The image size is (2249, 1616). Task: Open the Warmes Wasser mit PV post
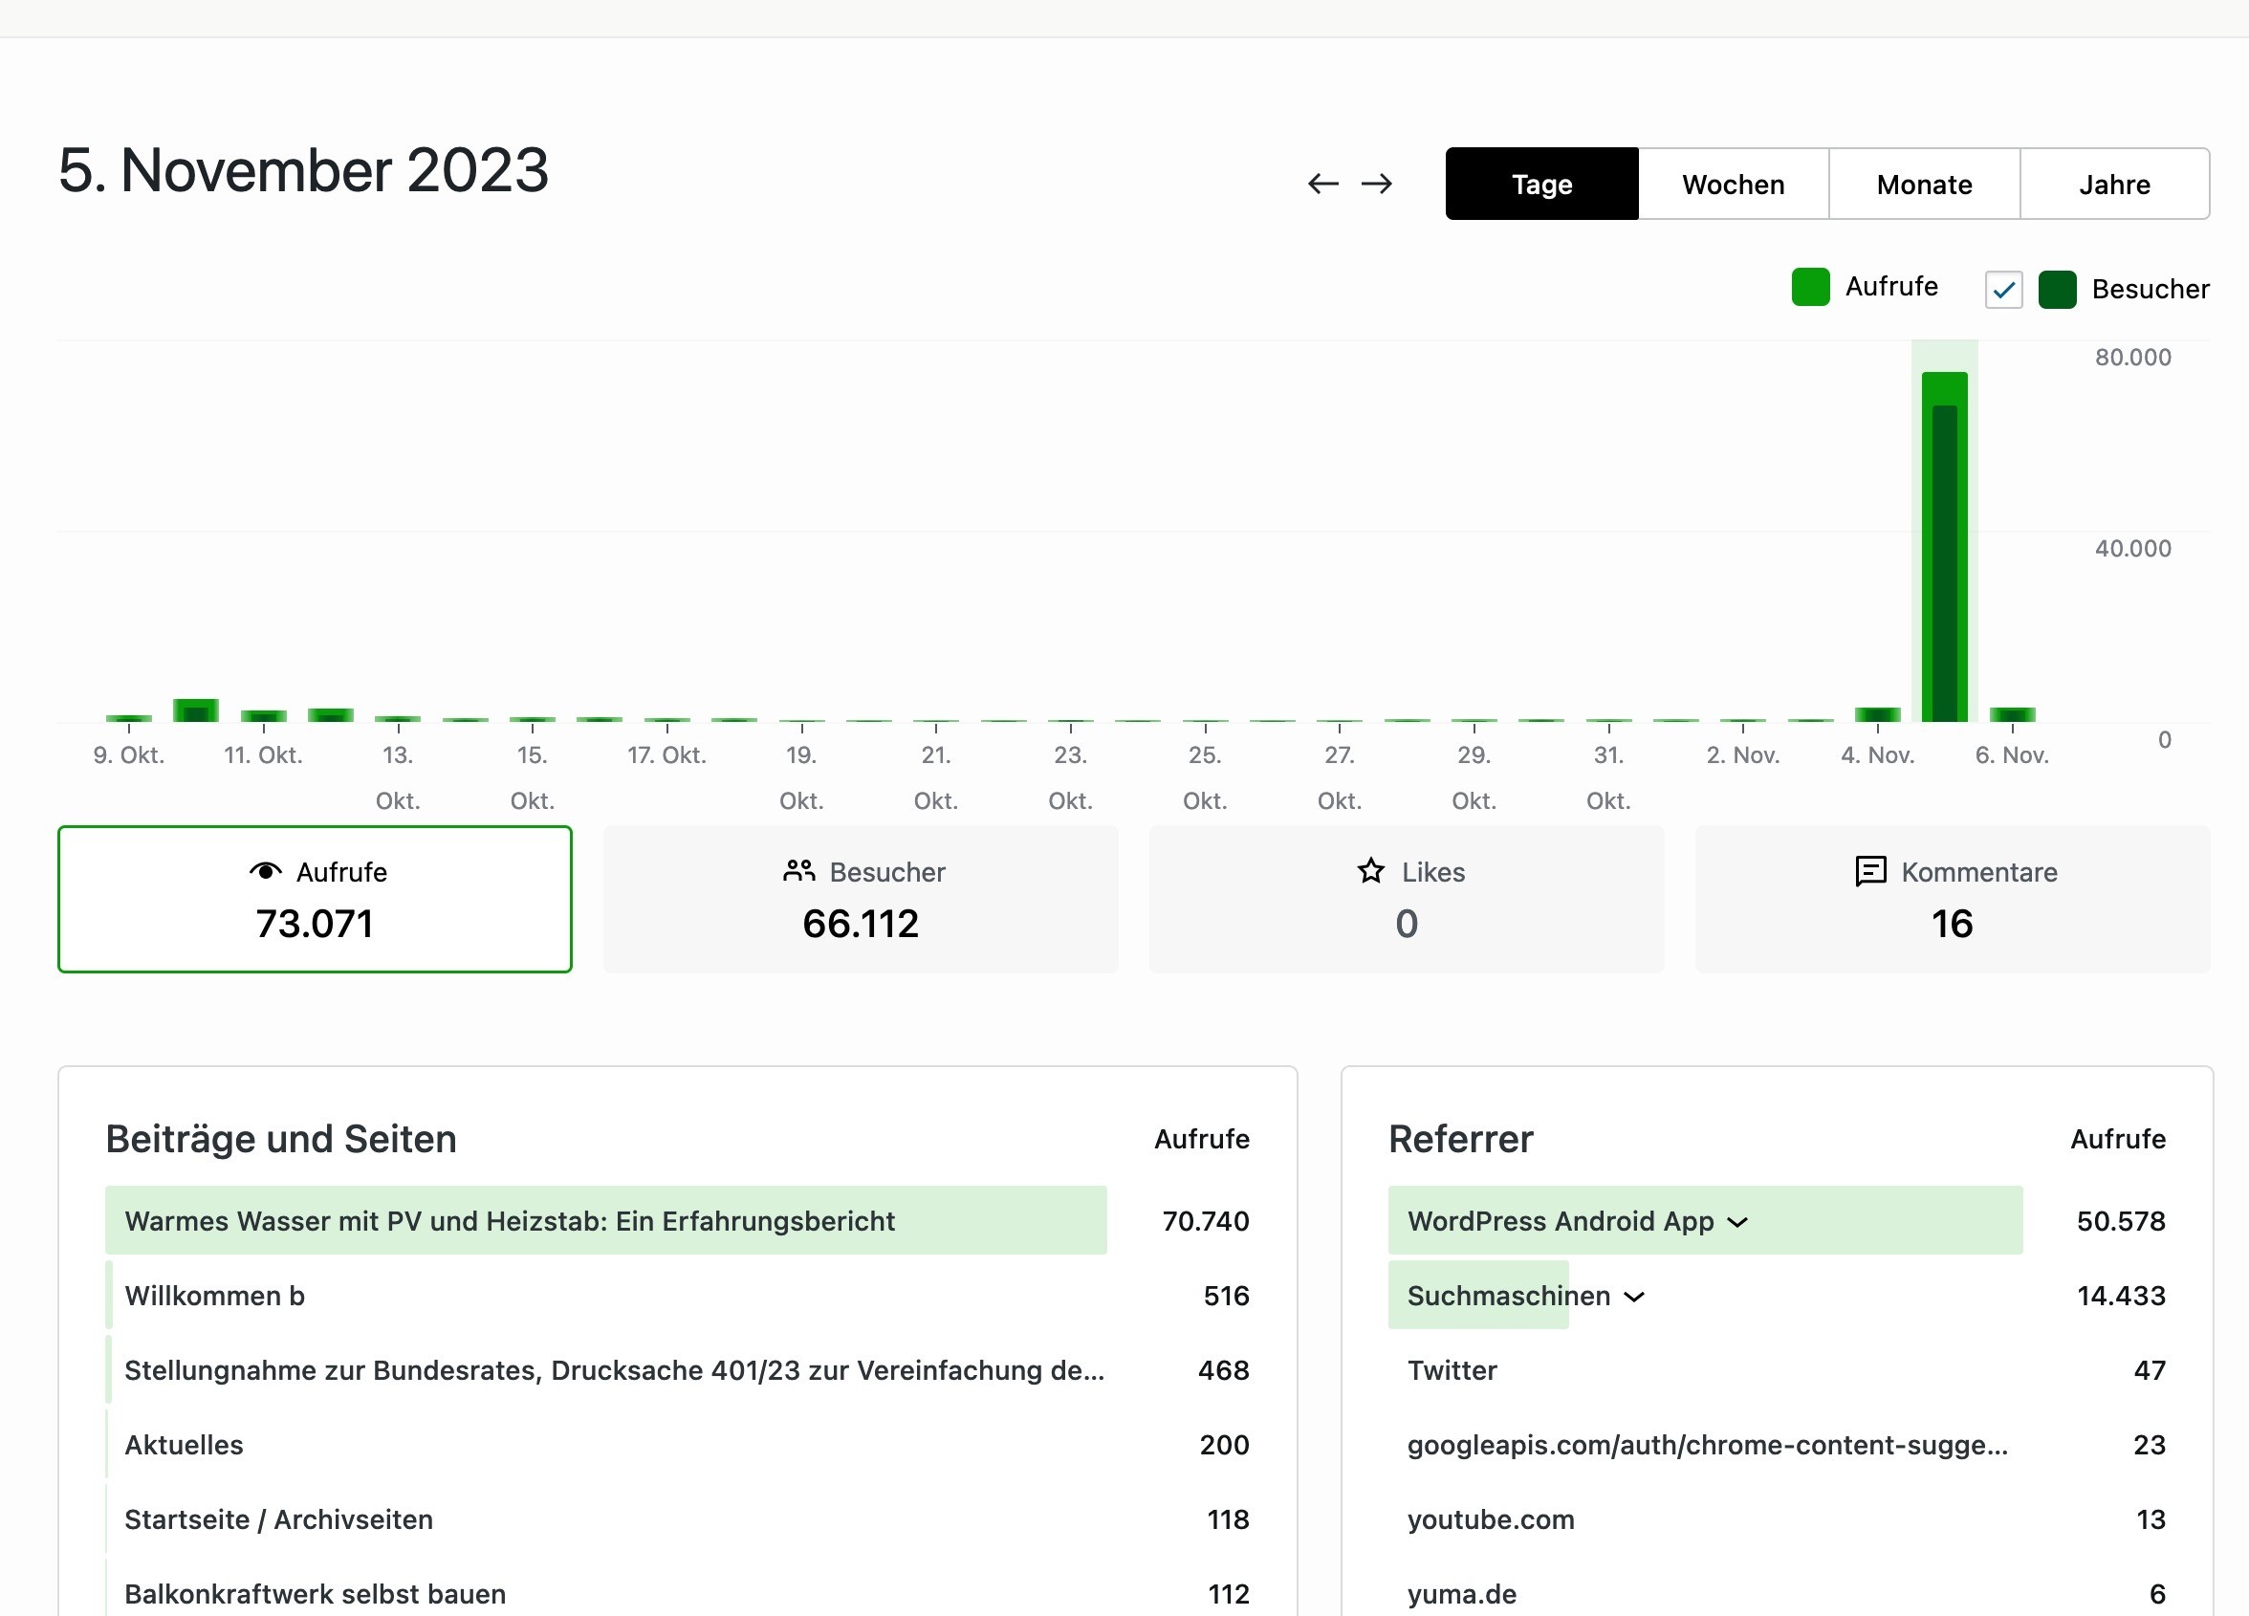pos(509,1221)
